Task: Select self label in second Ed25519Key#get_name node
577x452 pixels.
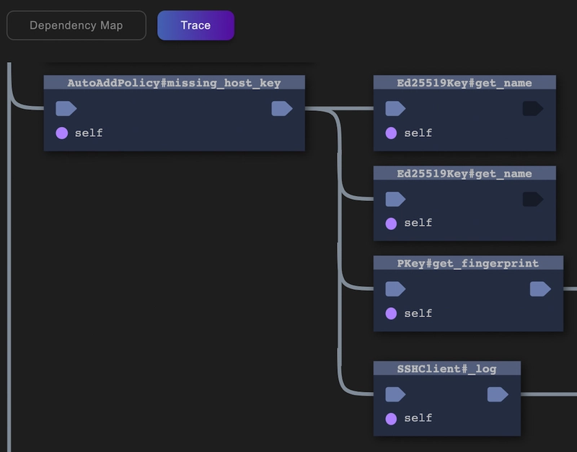Action: [418, 223]
